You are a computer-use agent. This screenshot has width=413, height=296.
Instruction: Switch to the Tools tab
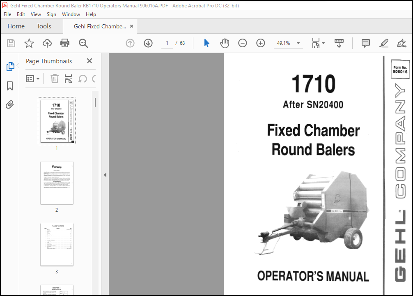click(44, 26)
